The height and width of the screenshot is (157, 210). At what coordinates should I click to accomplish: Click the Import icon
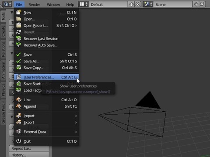[x=18, y=116]
